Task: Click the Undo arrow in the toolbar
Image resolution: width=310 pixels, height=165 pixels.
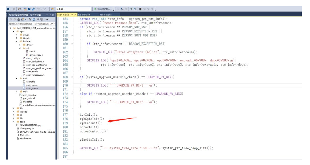Action: point(39,9)
